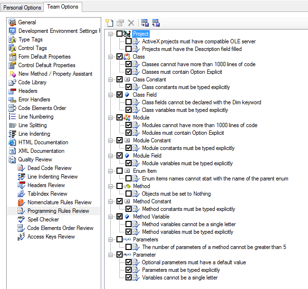The height and width of the screenshot is (289, 308).
Task: Click the Error Handlers icon
Action: pyautogui.click(x=12, y=100)
